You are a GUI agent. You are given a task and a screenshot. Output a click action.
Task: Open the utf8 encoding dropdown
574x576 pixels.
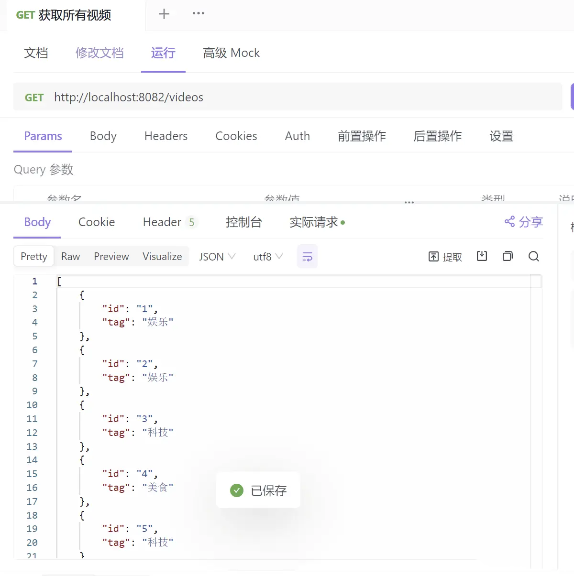[268, 257]
